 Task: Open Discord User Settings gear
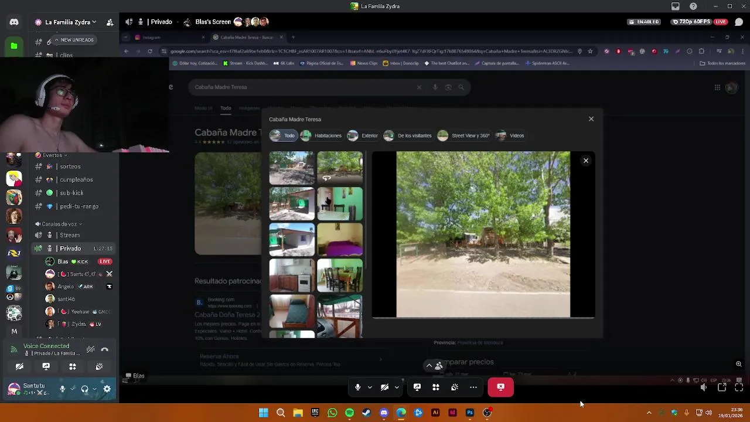[107, 389]
